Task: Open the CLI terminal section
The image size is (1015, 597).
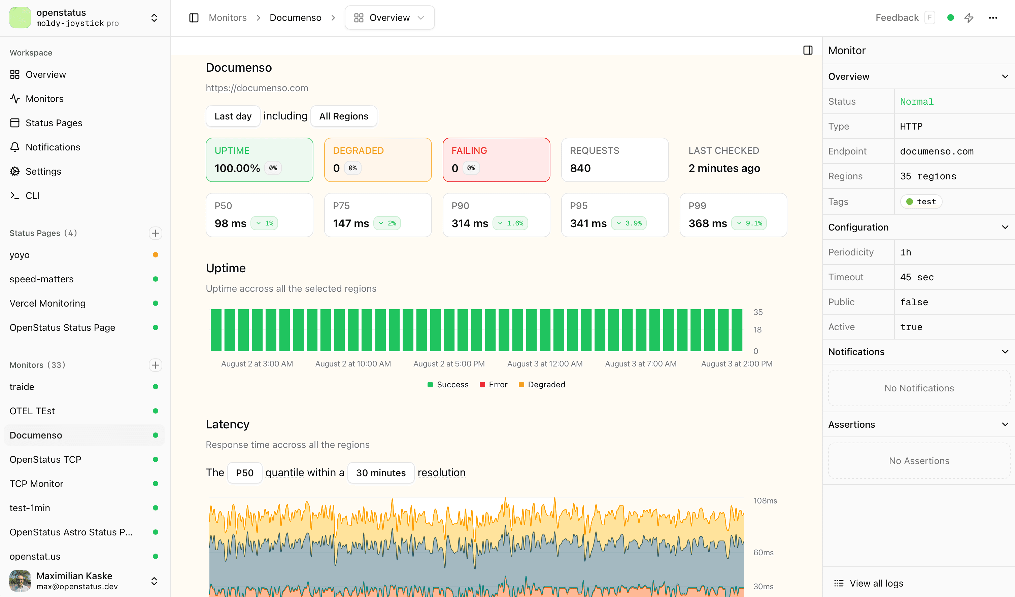Action: coord(32,195)
